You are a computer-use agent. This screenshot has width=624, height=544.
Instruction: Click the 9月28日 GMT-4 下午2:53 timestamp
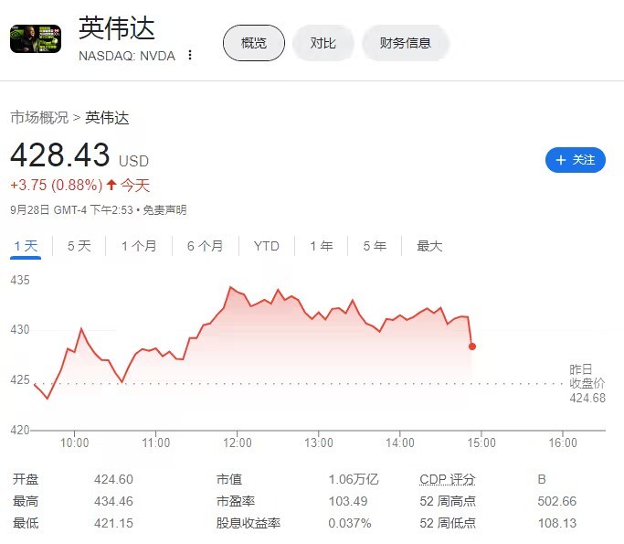pos(71,210)
